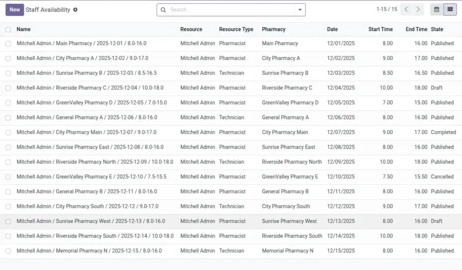This screenshot has height=270, width=462.
Task: Tick the Memorial Pharmacy N row checkbox
Action: [x=8, y=251]
